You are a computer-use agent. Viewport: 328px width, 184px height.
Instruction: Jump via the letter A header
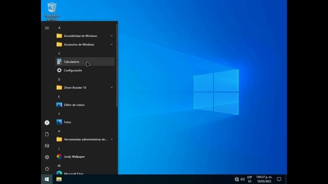59,28
